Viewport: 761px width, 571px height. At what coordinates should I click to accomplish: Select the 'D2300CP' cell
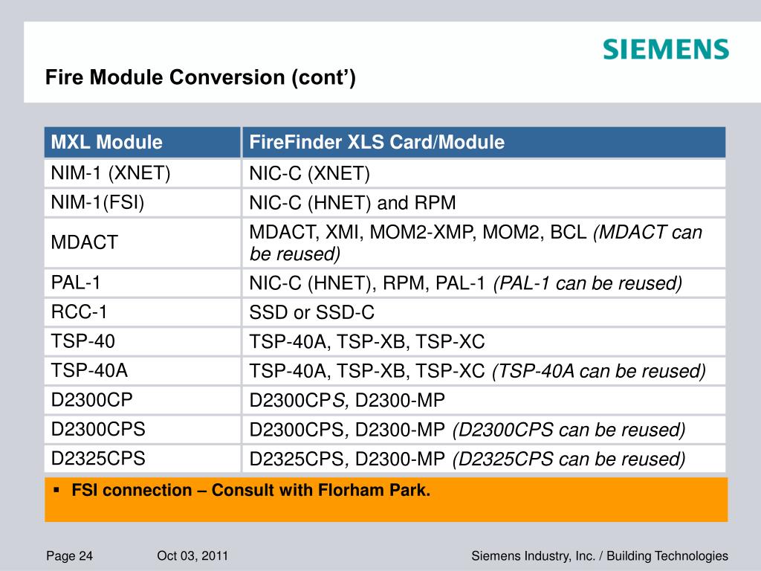(x=142, y=400)
